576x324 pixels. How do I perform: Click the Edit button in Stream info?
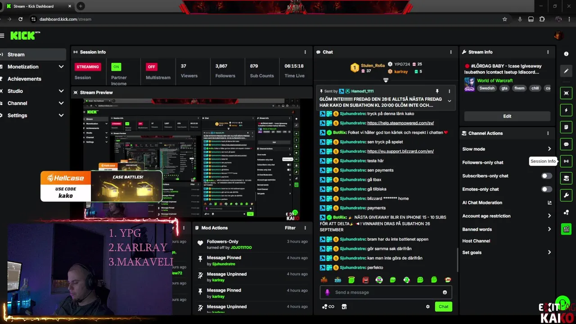(507, 116)
